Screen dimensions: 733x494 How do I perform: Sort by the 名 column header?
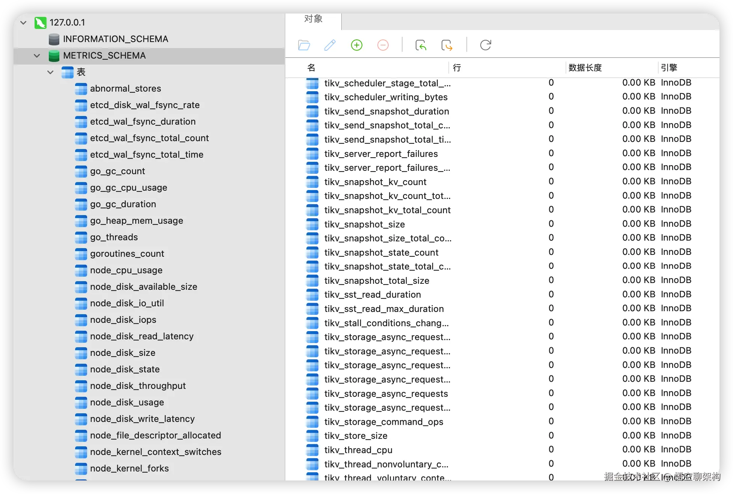[311, 68]
